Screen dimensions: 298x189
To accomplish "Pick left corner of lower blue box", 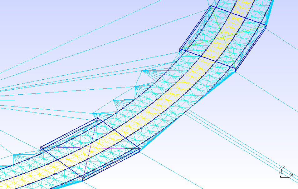I will (x=41, y=148).
